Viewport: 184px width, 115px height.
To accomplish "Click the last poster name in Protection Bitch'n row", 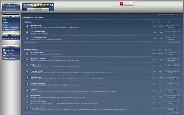I will 171,73.
